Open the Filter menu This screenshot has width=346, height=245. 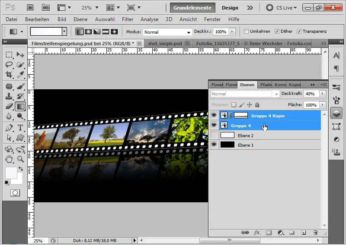click(x=128, y=19)
